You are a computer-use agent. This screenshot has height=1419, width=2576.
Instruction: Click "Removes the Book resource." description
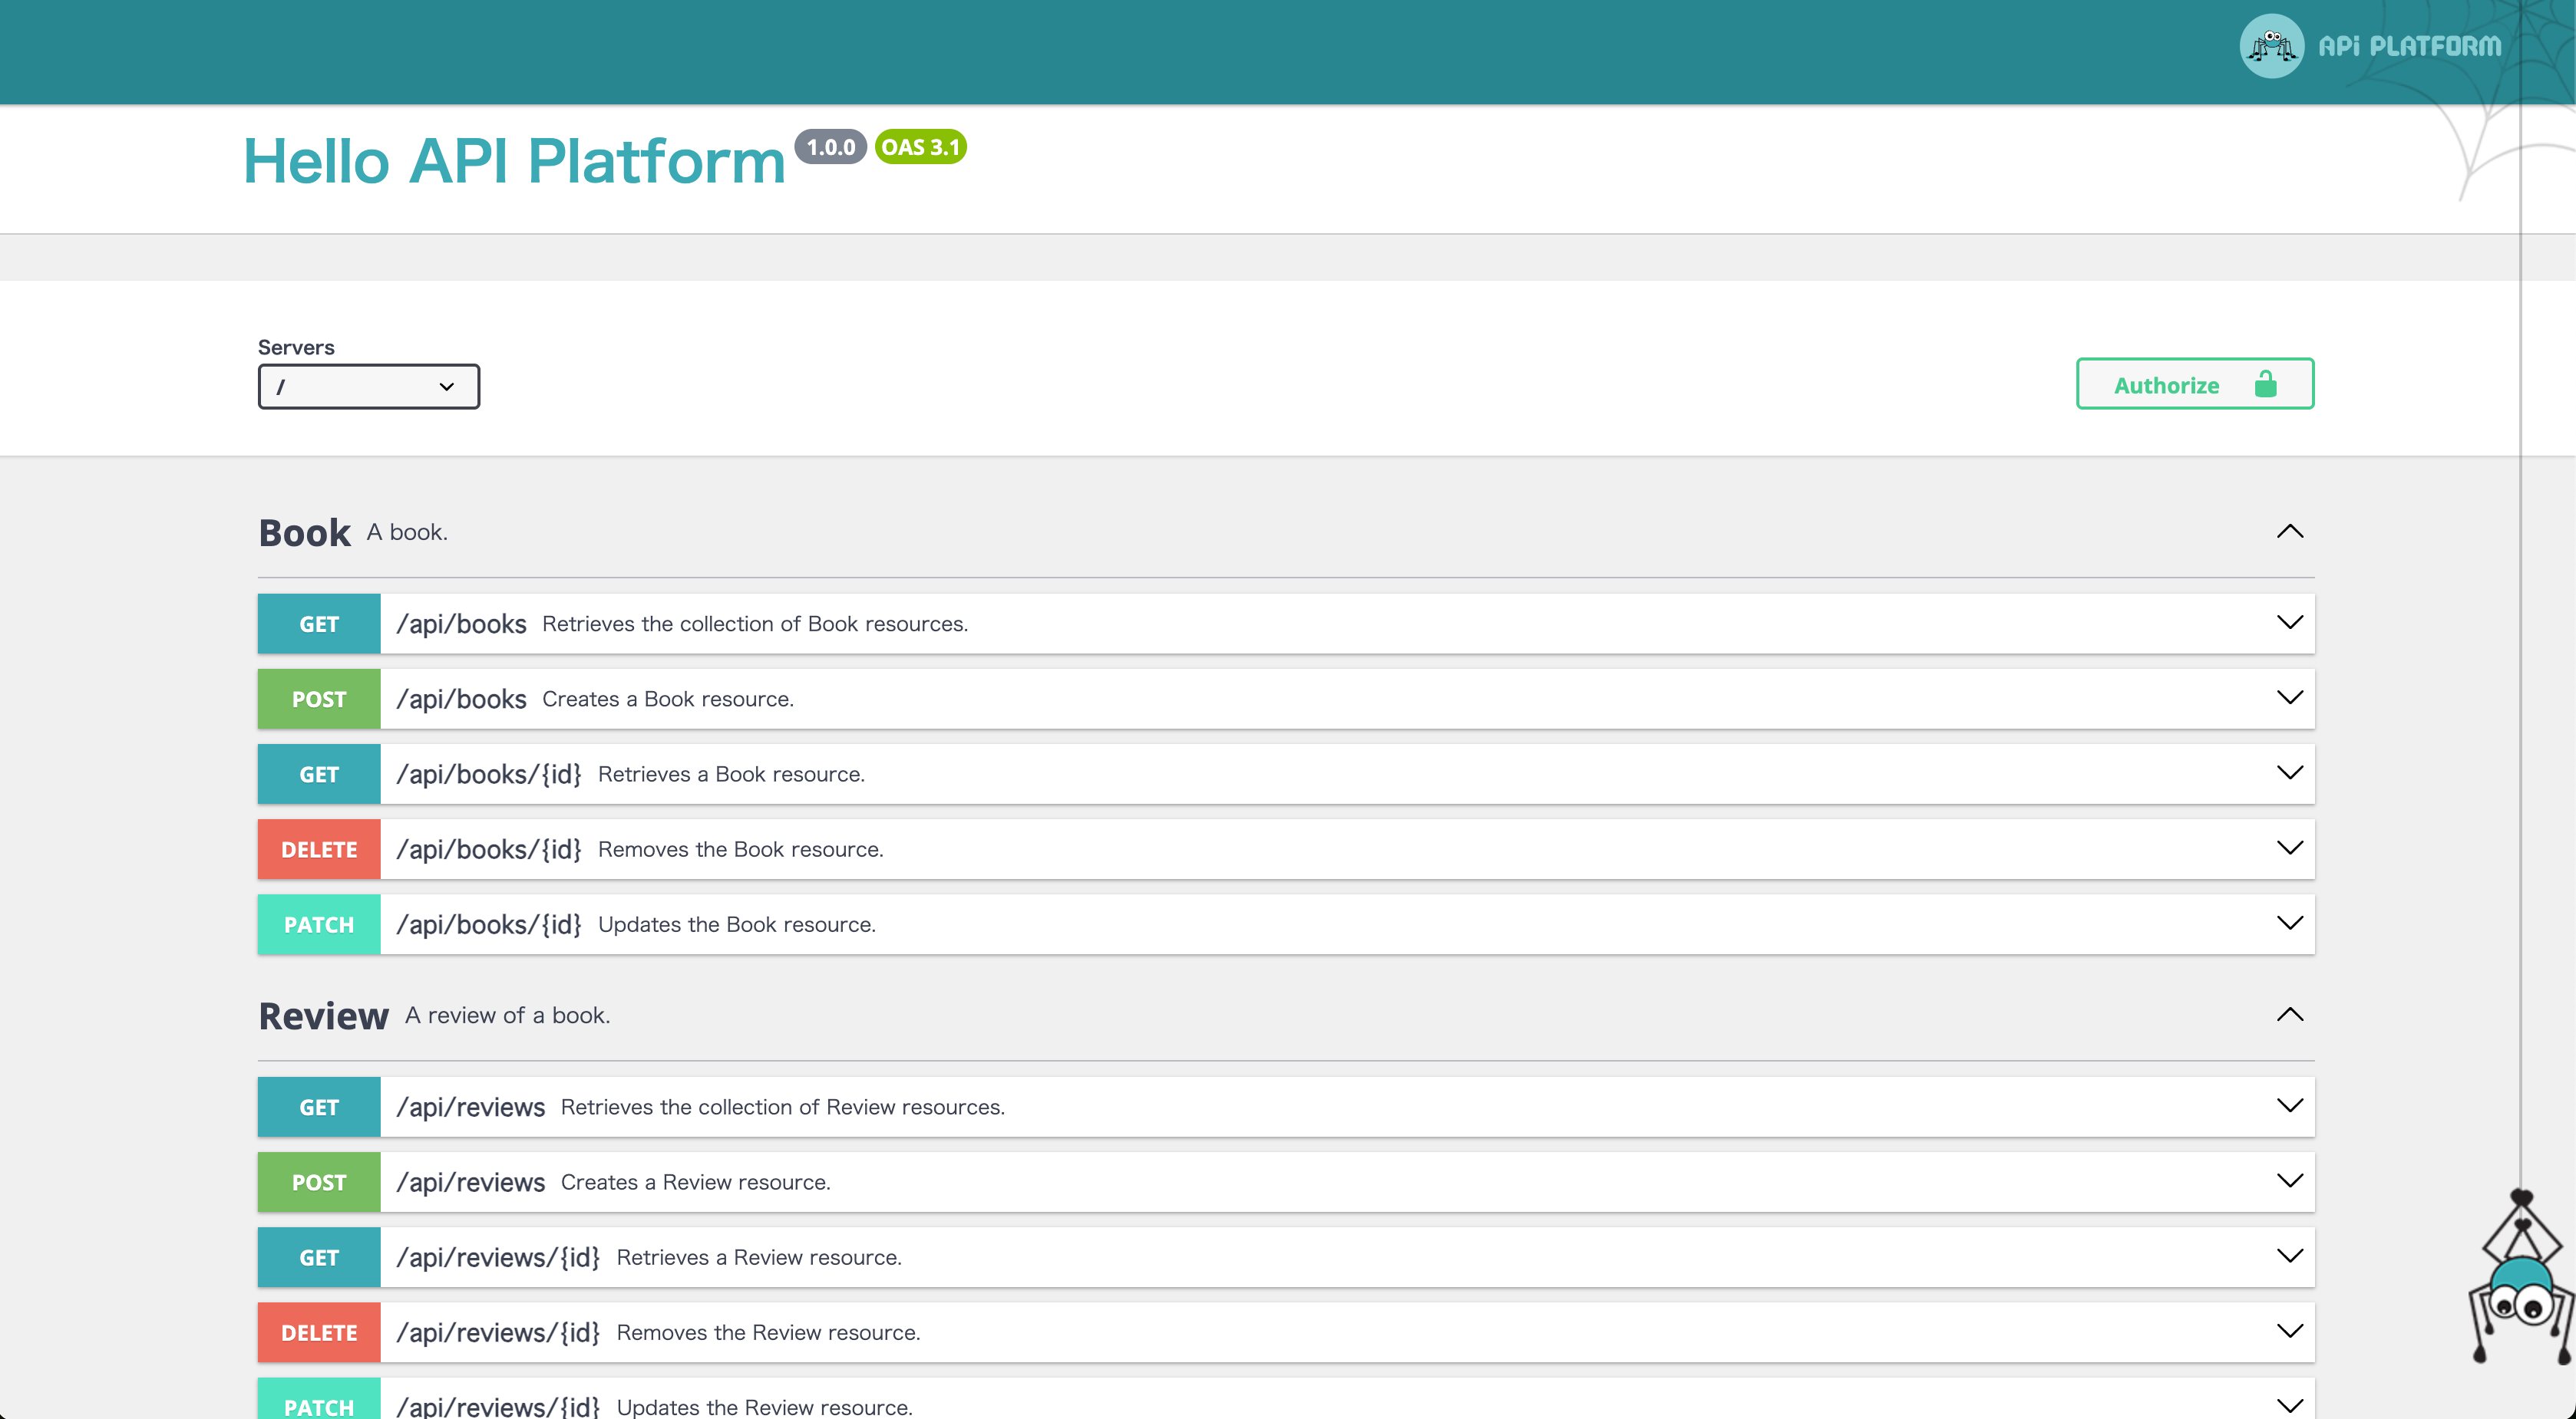click(x=741, y=849)
